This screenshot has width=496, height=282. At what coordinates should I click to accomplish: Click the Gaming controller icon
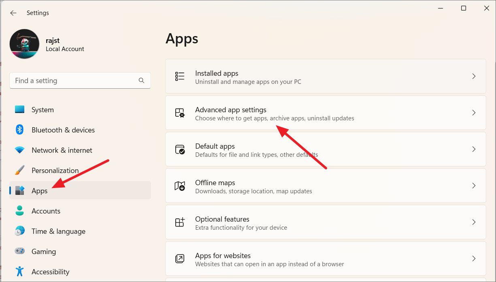(19, 251)
